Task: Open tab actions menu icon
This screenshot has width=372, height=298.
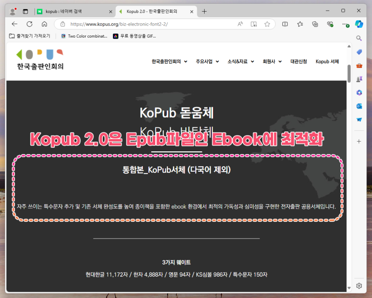Action: coord(26,11)
